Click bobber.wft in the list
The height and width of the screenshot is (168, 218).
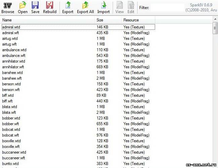(78, 124)
